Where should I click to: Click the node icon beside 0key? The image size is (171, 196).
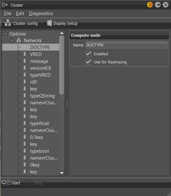point(25,165)
